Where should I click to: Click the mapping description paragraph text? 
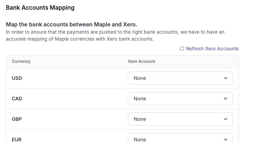point(115,35)
